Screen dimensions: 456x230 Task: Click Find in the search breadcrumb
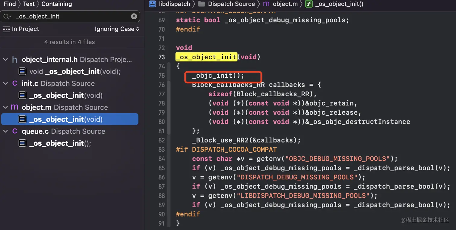click(10, 4)
